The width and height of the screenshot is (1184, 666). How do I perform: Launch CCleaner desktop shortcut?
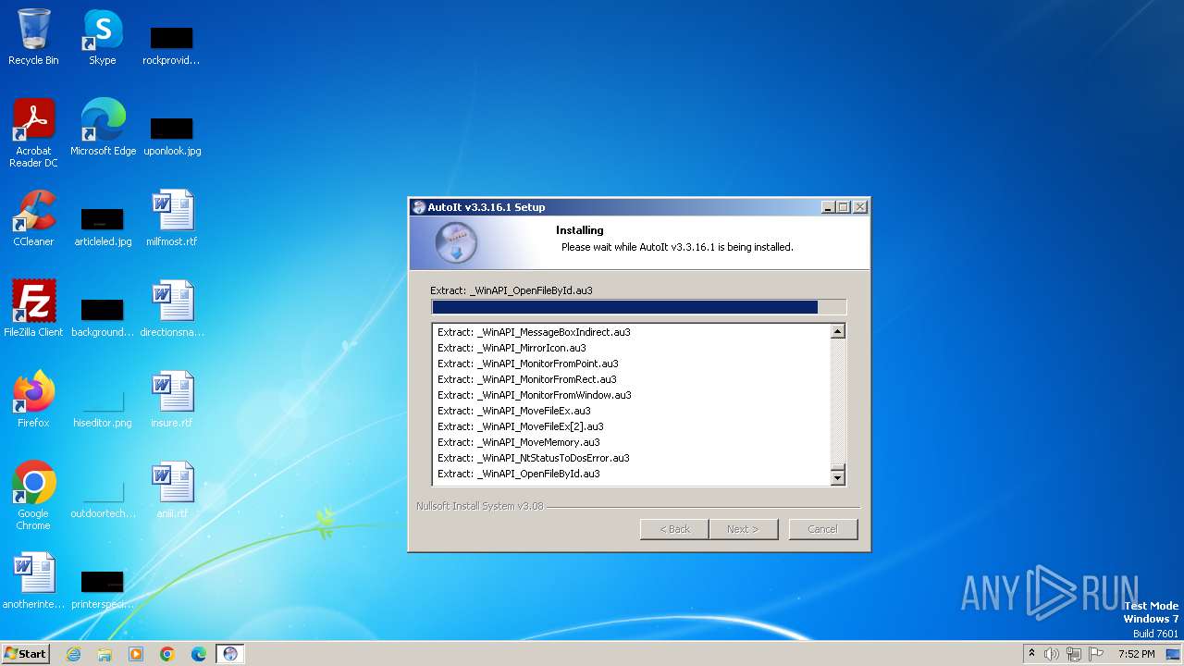point(33,217)
